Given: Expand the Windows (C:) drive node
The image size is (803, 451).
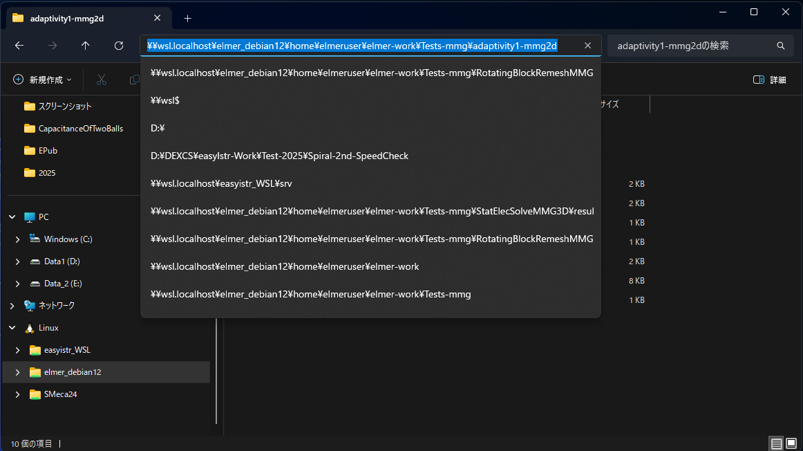Looking at the screenshot, I should 17,239.
